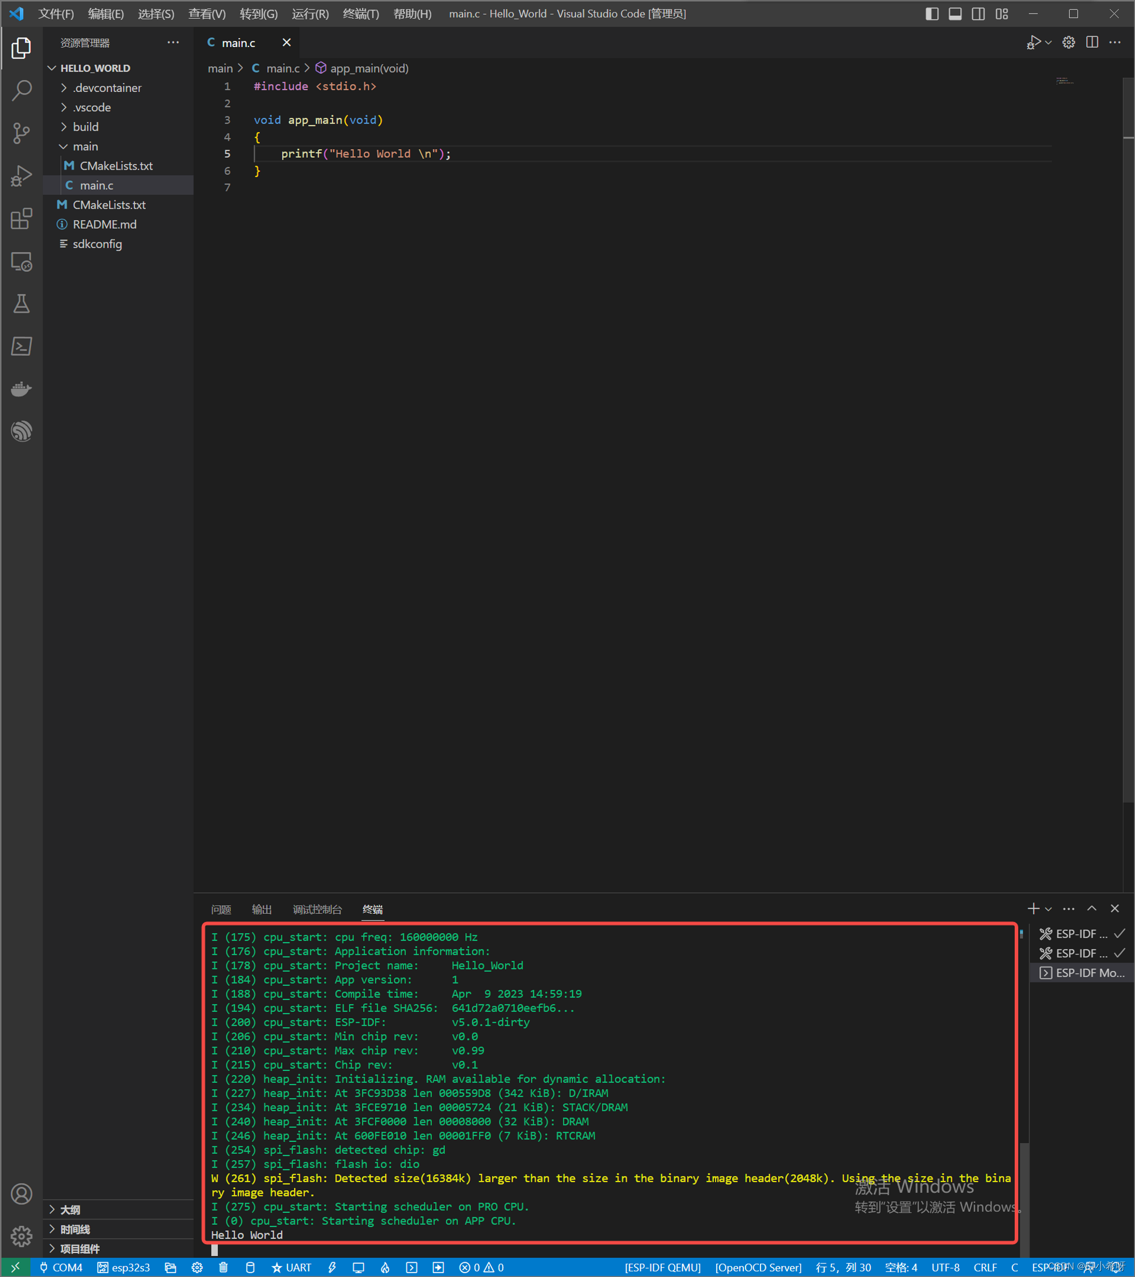Open the PowerShell terminal sidebar icon
This screenshot has width=1135, height=1277.
[21, 346]
